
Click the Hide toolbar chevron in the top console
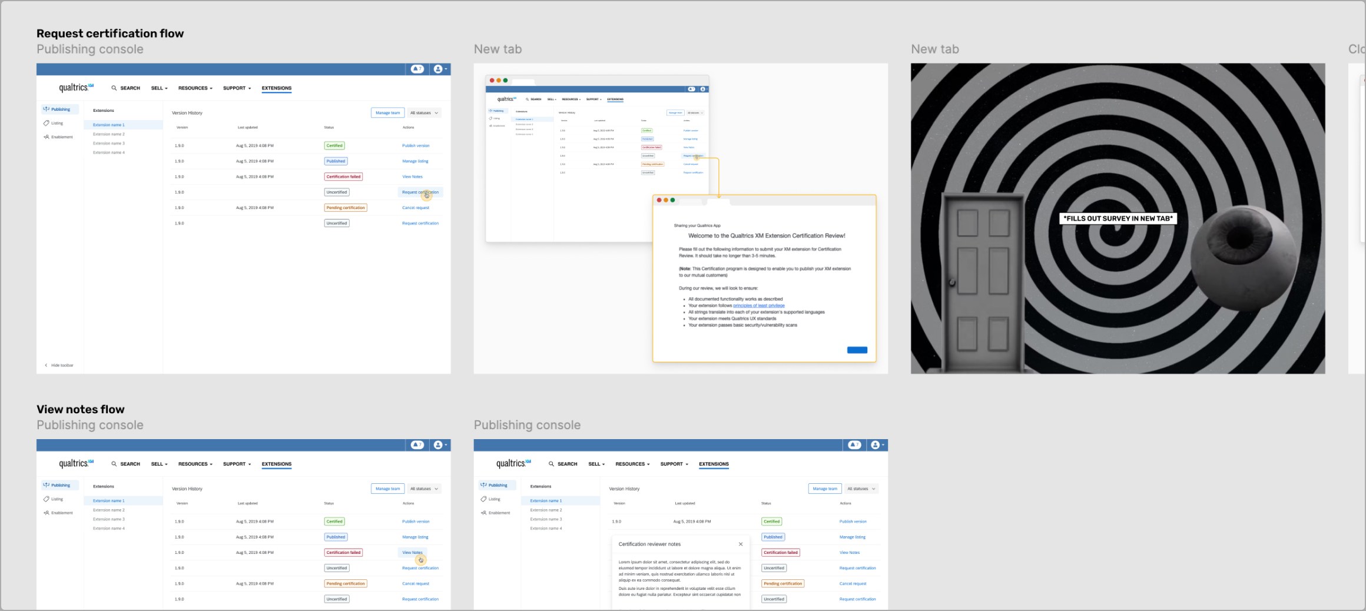point(47,365)
